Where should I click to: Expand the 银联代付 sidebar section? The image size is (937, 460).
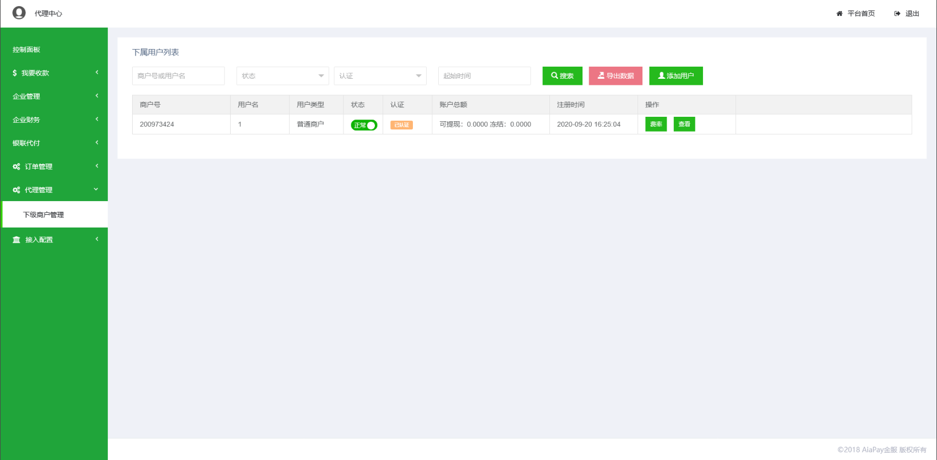(54, 143)
